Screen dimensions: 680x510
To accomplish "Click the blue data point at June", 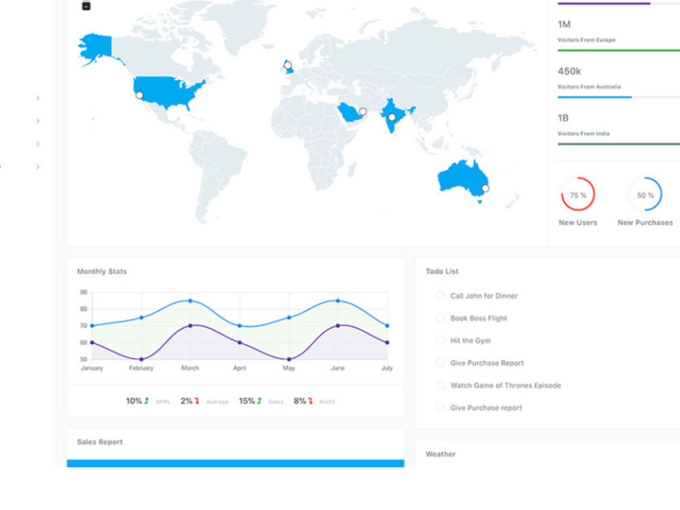I will point(338,301).
